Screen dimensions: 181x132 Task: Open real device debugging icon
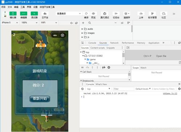point(104,13)
